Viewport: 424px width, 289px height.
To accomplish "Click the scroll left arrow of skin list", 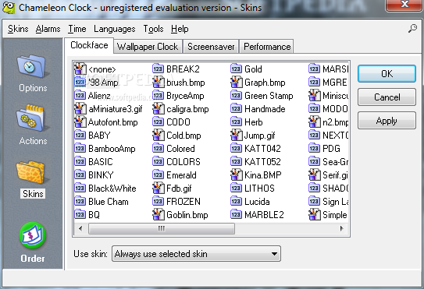I will tap(80, 228).
